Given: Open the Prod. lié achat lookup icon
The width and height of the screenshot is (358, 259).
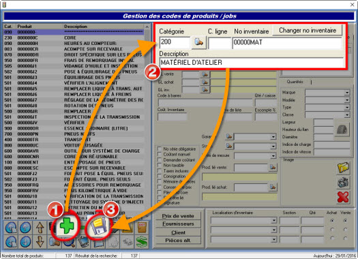Looking at the screenshot, I should (273, 187).
